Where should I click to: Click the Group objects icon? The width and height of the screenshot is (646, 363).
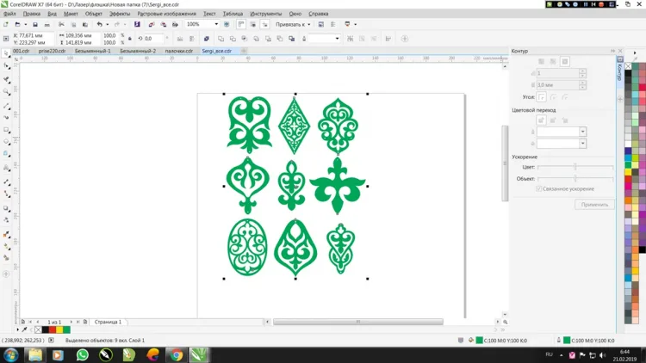351,39
